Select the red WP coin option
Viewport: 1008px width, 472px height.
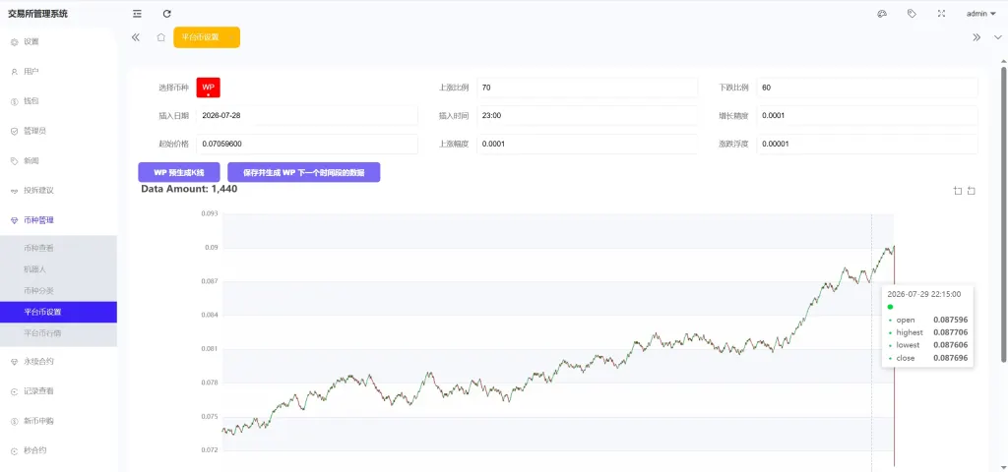pyautogui.click(x=209, y=88)
